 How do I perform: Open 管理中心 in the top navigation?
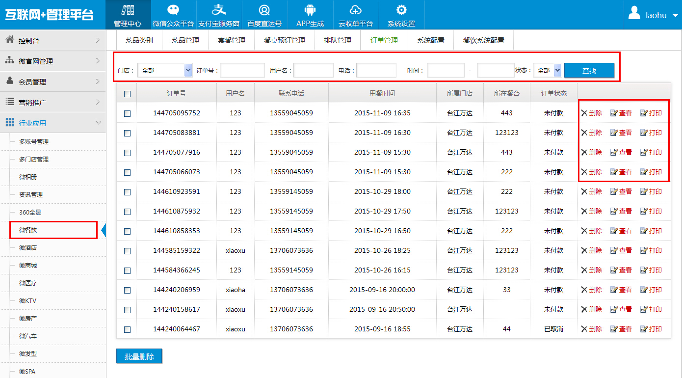pyautogui.click(x=128, y=15)
